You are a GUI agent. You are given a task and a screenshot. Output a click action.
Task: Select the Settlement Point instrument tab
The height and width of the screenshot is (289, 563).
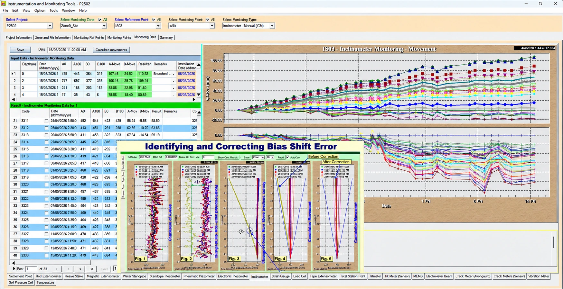click(x=20, y=276)
